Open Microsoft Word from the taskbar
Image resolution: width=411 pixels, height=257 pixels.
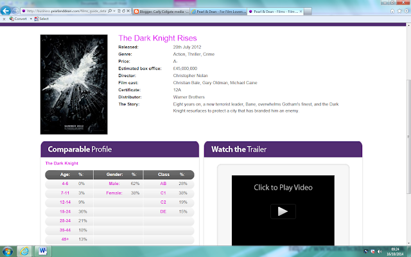pos(42,251)
